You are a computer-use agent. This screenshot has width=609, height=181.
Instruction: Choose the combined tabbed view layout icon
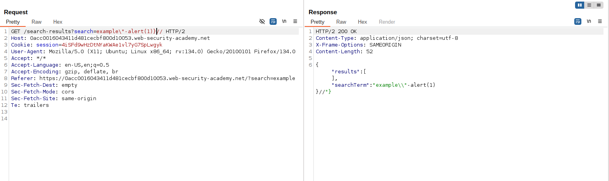pyautogui.click(x=599, y=5)
